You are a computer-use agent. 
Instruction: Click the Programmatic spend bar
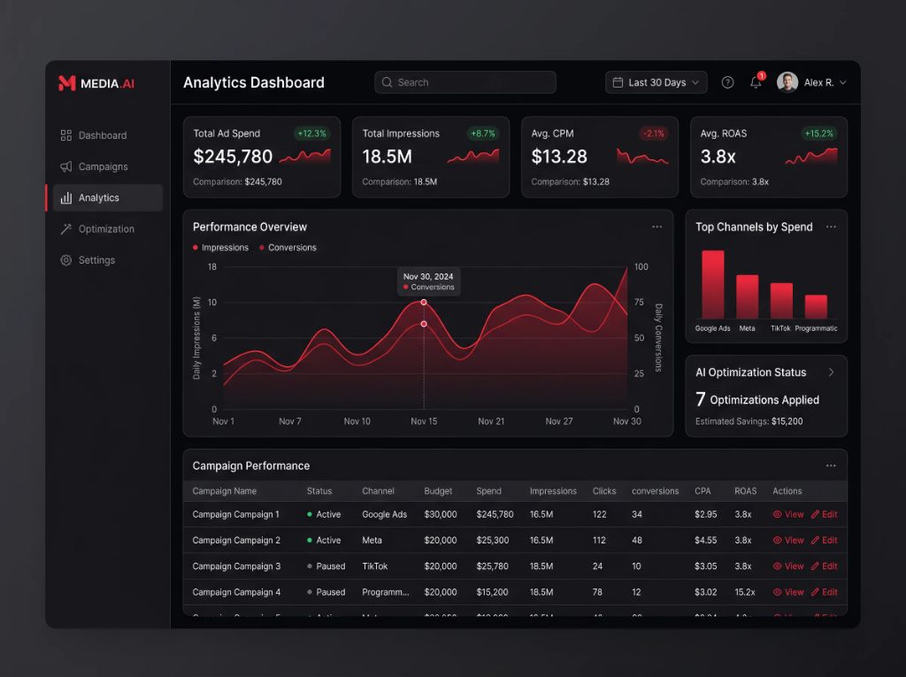point(816,307)
